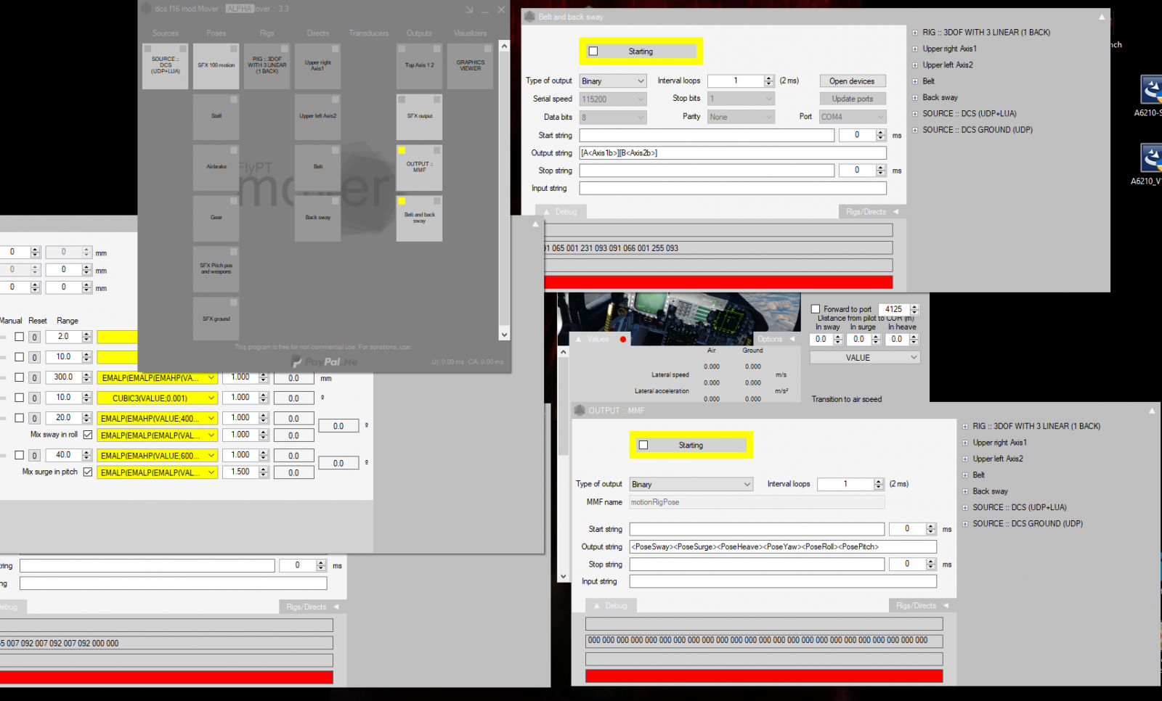The width and height of the screenshot is (1162, 701).
Task: Open the Options tab
Action: point(774,339)
